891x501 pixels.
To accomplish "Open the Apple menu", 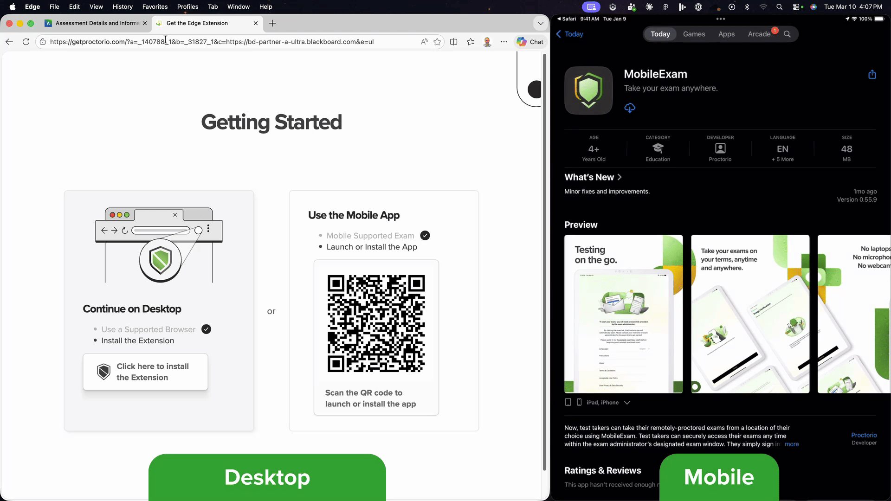I will coord(13,7).
